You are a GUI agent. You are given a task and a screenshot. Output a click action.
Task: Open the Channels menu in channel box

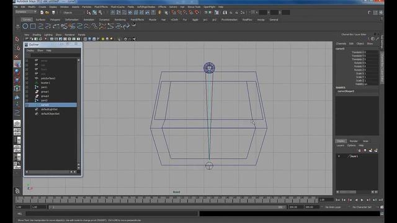pos(341,43)
